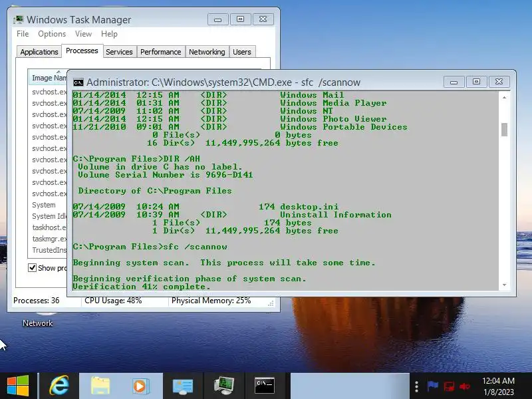
Task: Maximize the CMD window
Action: coord(476,82)
